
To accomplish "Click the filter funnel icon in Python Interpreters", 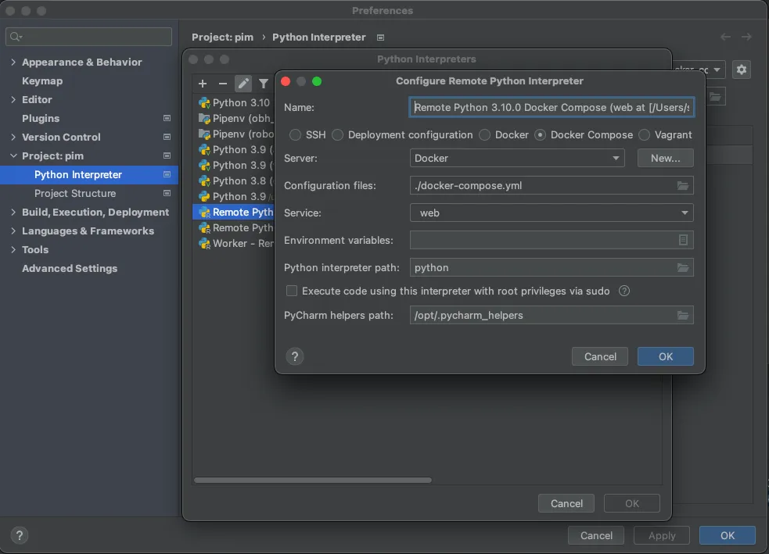I will coord(264,84).
